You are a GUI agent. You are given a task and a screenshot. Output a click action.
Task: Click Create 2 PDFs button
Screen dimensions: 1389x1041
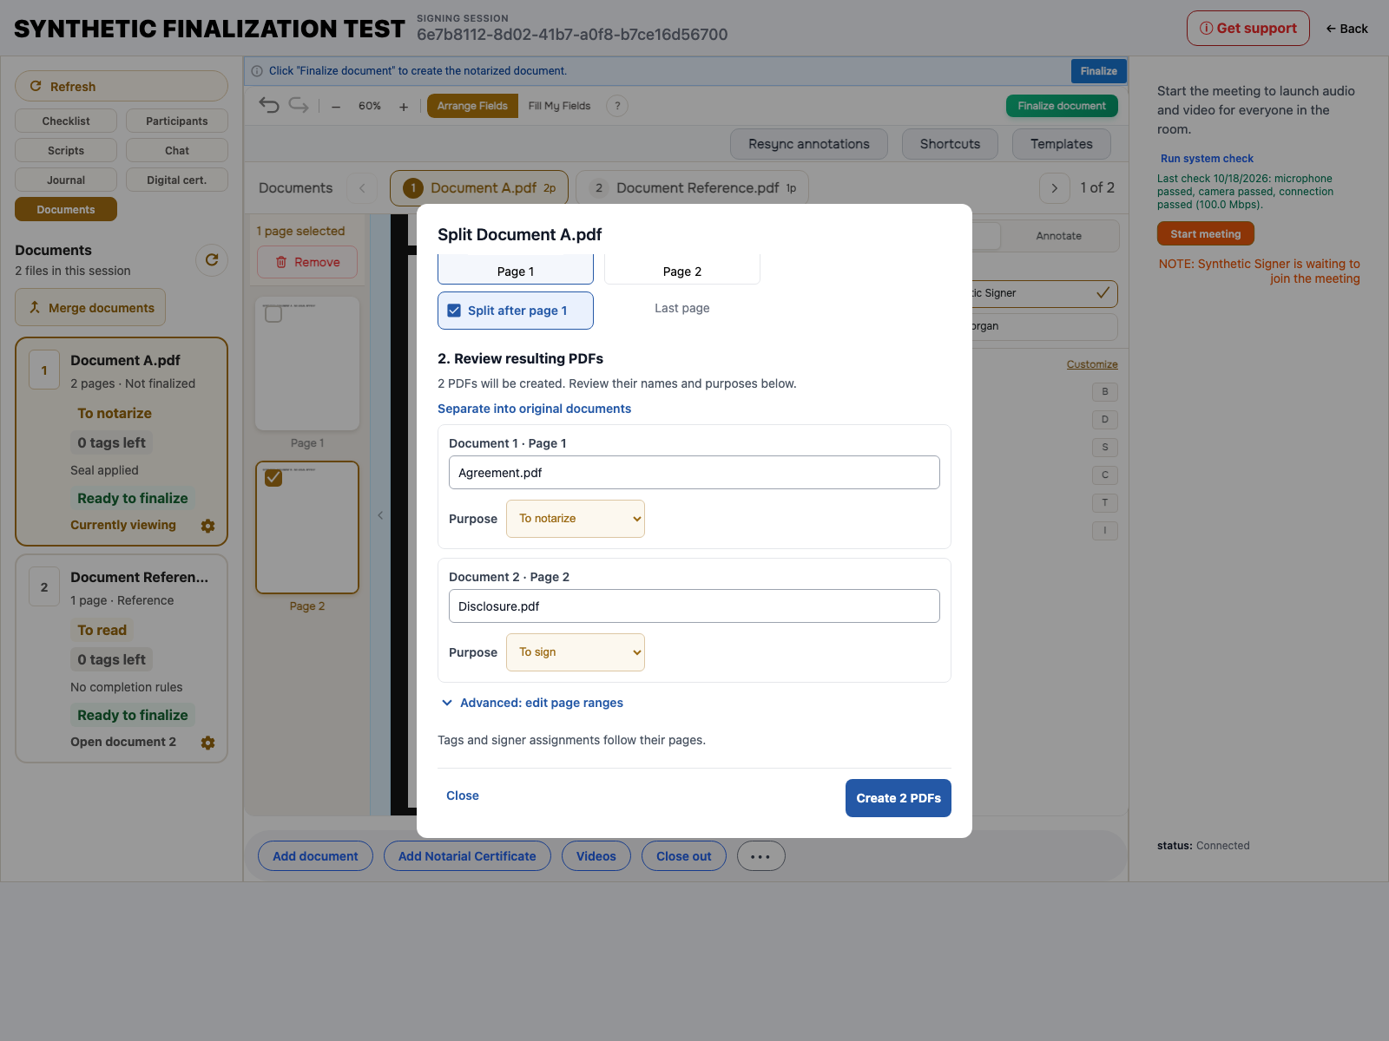click(x=899, y=798)
